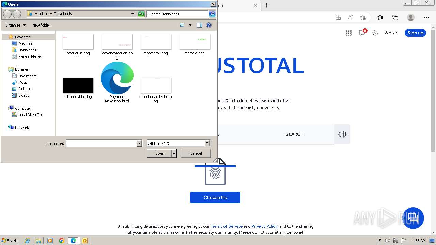The image size is (436, 245).
Task: Open media player from taskbar
Action: coord(50,241)
